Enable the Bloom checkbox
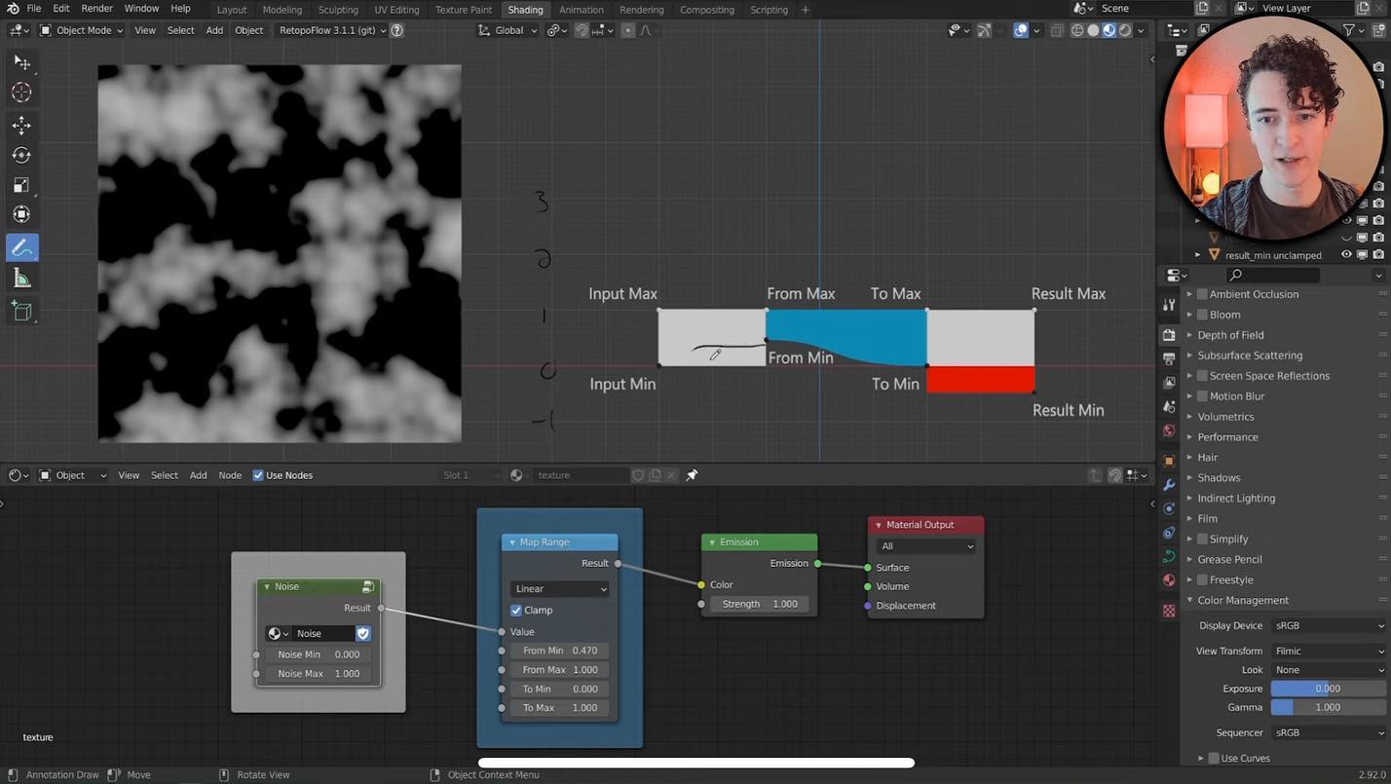The height and width of the screenshot is (784, 1391). click(x=1202, y=315)
